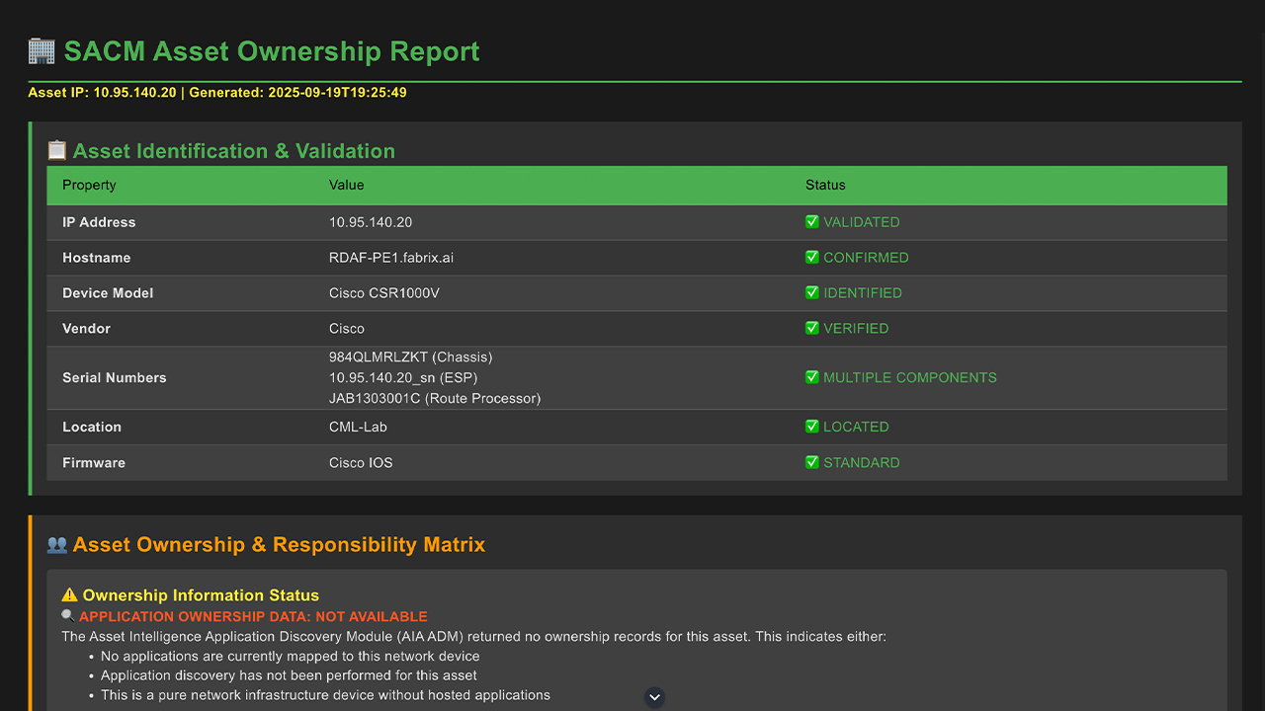Click the CML-Lab location value

pos(358,427)
